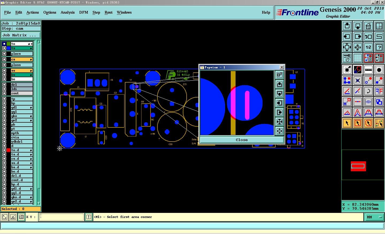Click the red overview thumbnail in navigator
The width and height of the screenshot is (385, 234).
click(x=358, y=166)
